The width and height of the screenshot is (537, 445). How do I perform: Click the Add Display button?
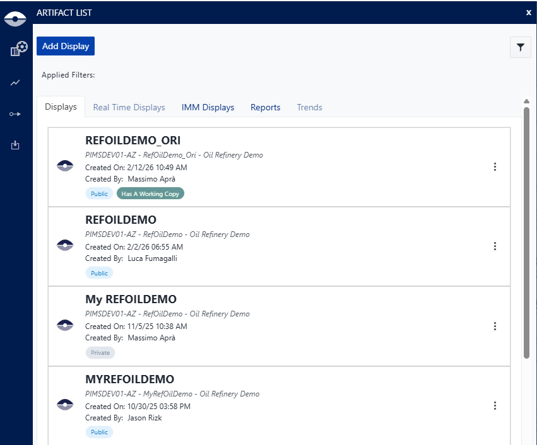(66, 46)
